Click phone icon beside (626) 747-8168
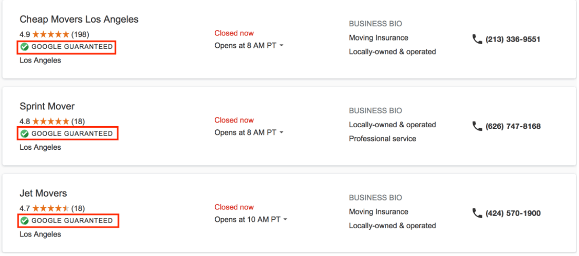The height and width of the screenshot is (256, 579). point(477,126)
